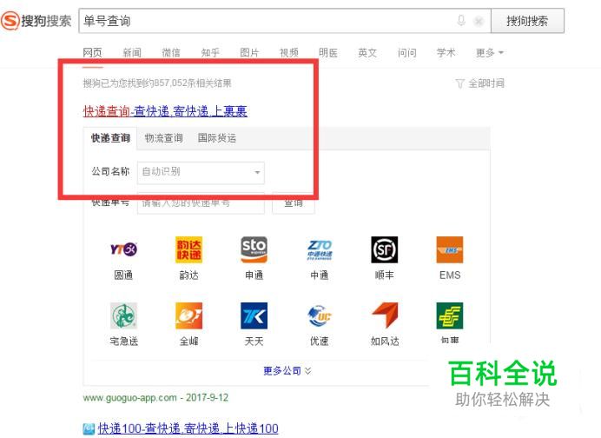Image resolution: width=601 pixels, height=438 pixels.
Task: Select the 韵达快递 courier logo
Action: 189,249
